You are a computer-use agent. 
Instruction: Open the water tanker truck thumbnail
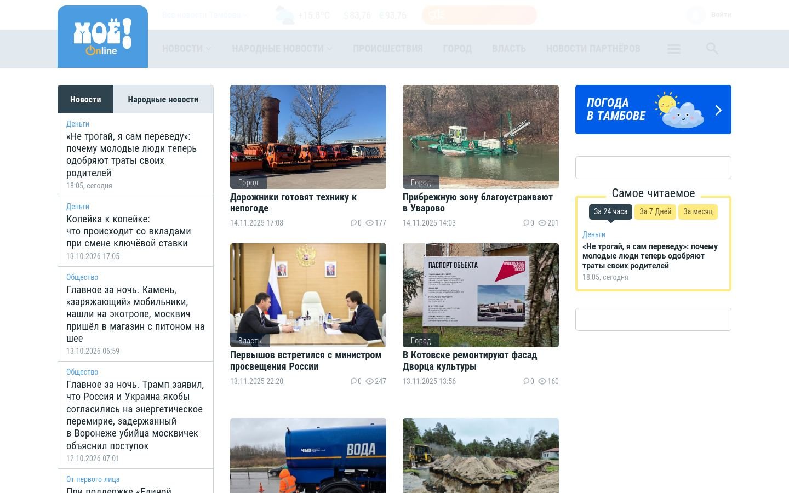tap(308, 455)
